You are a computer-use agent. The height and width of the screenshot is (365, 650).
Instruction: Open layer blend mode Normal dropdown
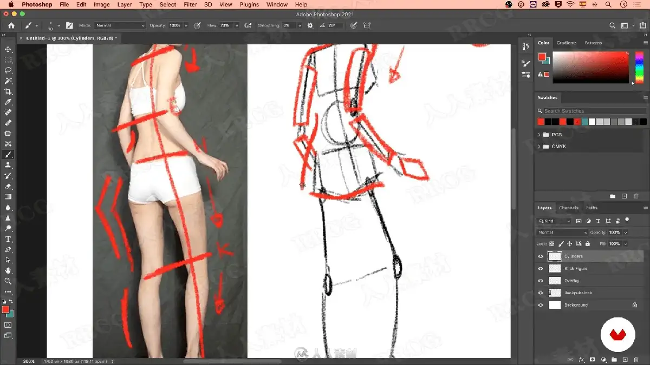pos(562,232)
